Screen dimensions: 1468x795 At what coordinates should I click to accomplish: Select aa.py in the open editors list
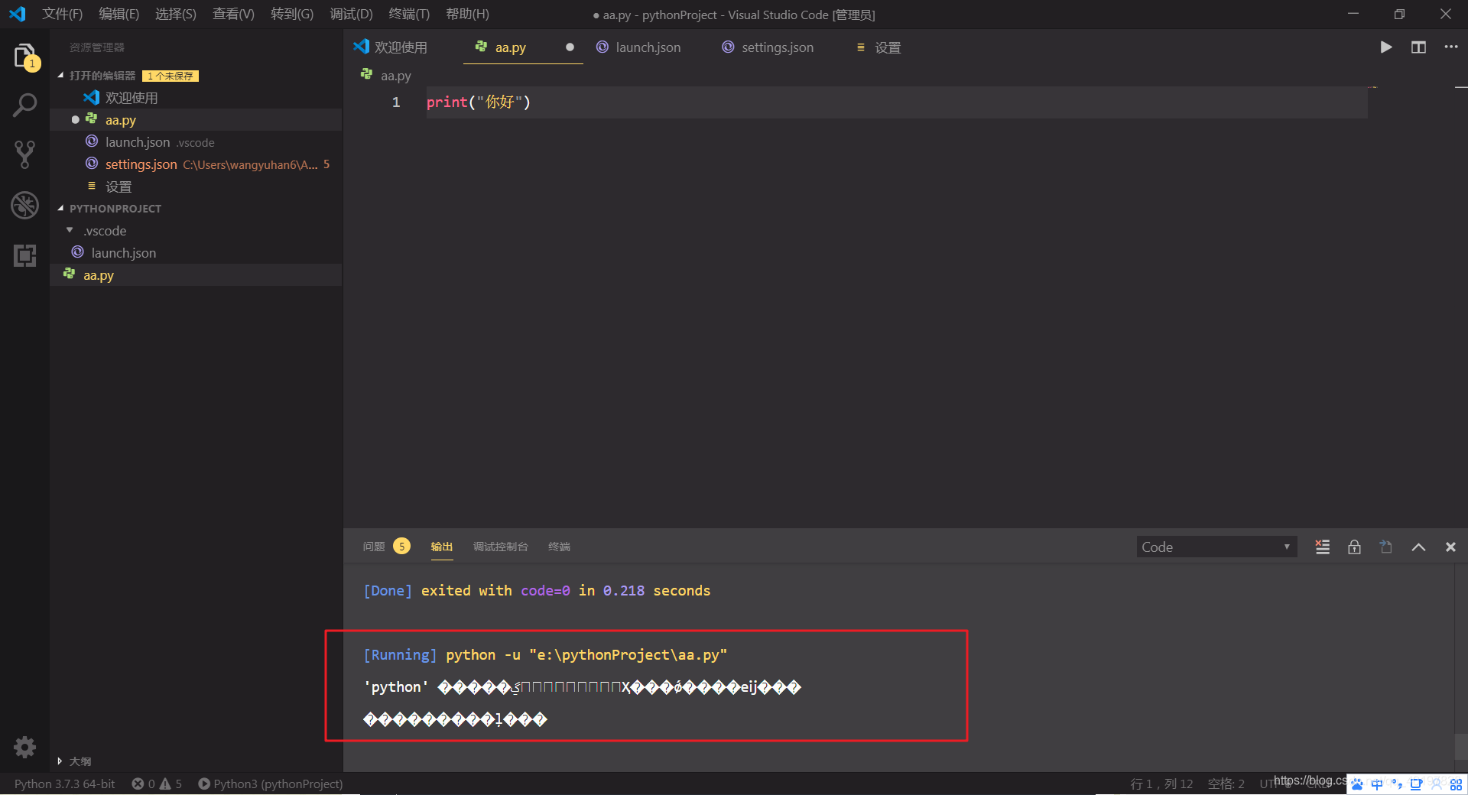click(196, 120)
